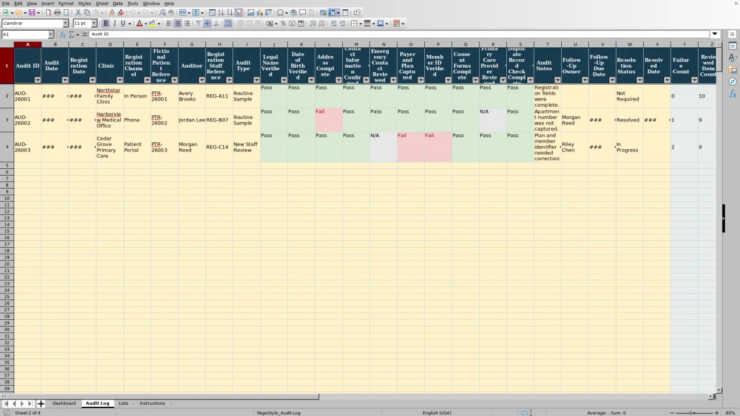Click the Insert Chart icon

tap(259, 12)
